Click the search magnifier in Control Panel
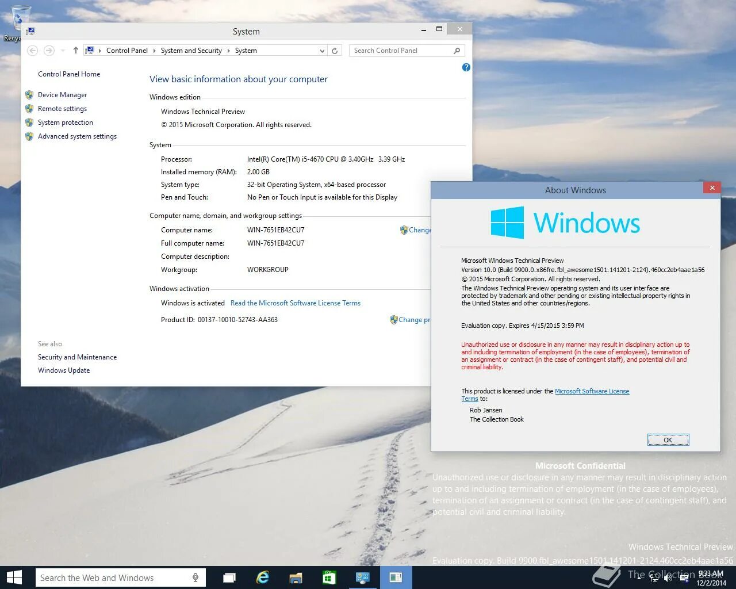Viewport: 736px width, 589px height. coord(457,51)
